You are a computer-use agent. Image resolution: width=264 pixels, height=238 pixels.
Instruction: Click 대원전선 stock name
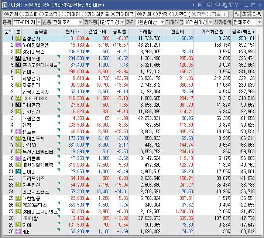(31, 118)
